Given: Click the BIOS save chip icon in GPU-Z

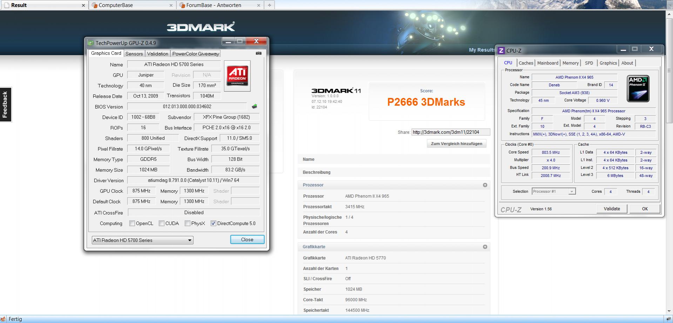Looking at the screenshot, I should pos(255,106).
